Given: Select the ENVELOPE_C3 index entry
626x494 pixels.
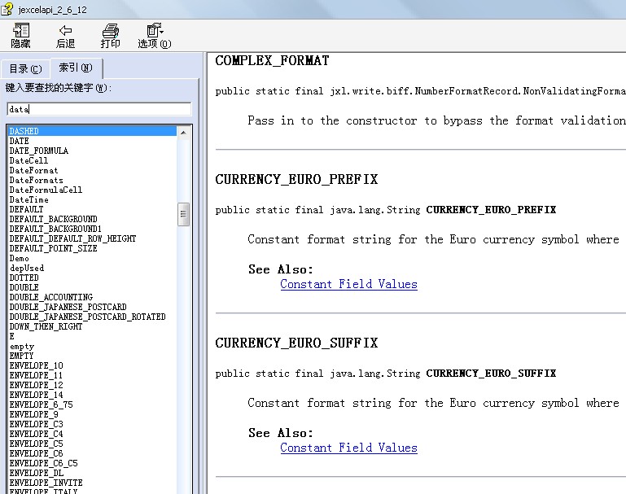Looking at the screenshot, I should (37, 425).
